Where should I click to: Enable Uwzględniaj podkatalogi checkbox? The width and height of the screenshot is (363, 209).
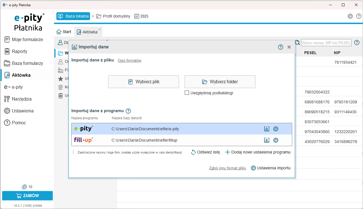coord(187,93)
